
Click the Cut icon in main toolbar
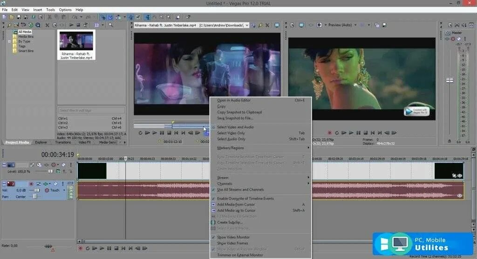pos(49,17)
